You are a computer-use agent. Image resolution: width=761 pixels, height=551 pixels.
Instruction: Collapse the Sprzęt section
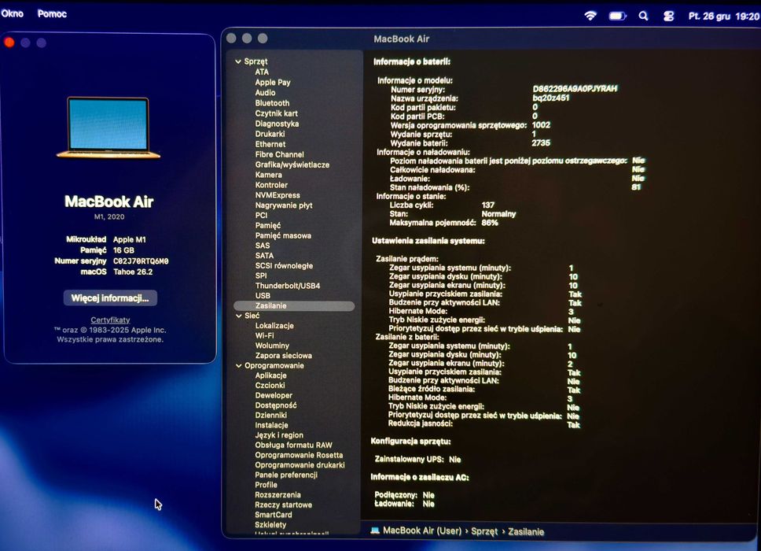[x=238, y=61]
